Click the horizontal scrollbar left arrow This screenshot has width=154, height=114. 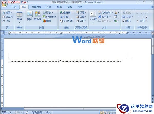pos(1,109)
